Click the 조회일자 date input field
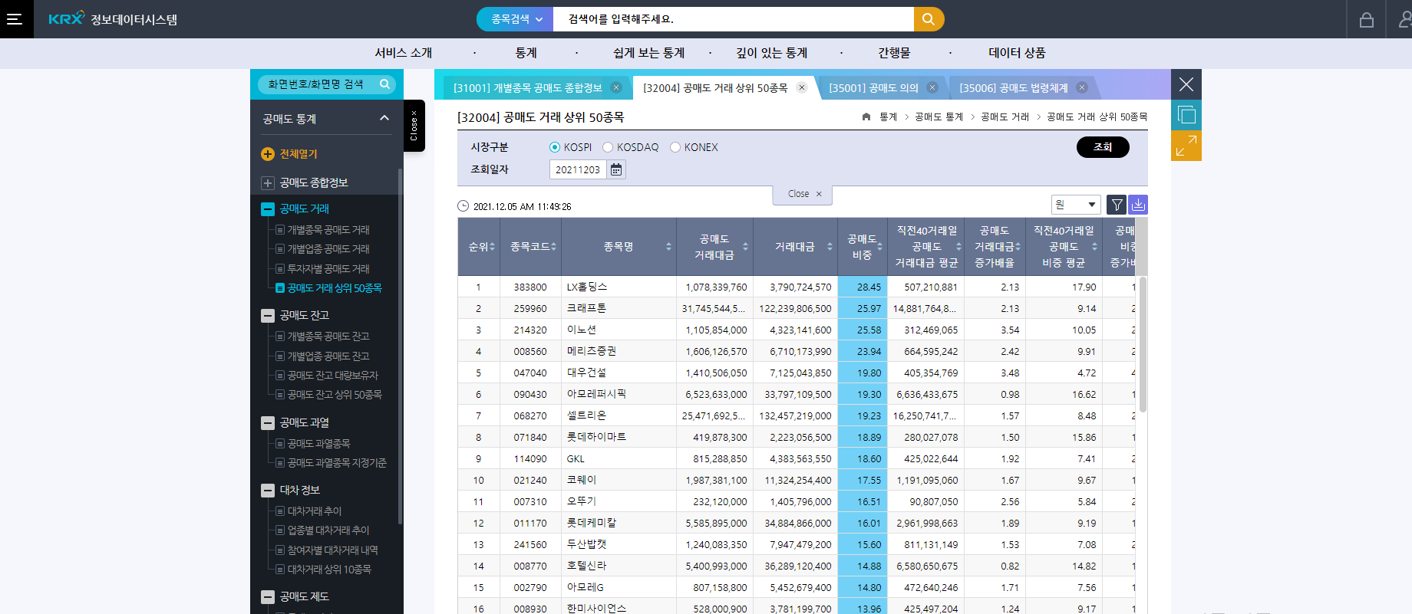This screenshot has width=1412, height=614. click(x=579, y=169)
